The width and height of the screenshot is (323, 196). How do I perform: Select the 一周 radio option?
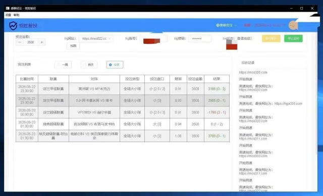[x=63, y=64]
